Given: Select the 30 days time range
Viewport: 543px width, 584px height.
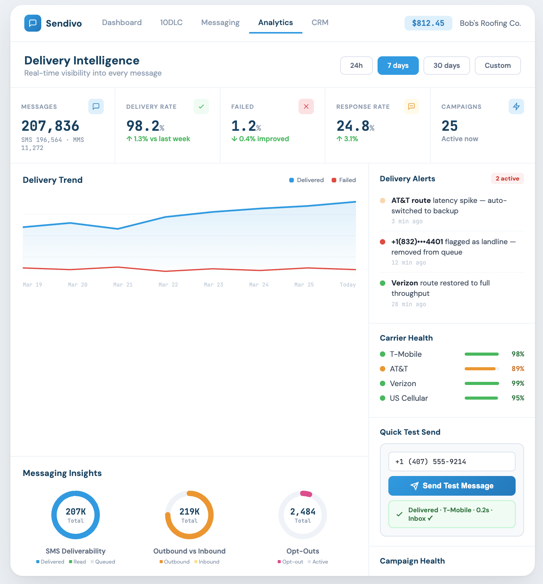Looking at the screenshot, I should coord(447,66).
